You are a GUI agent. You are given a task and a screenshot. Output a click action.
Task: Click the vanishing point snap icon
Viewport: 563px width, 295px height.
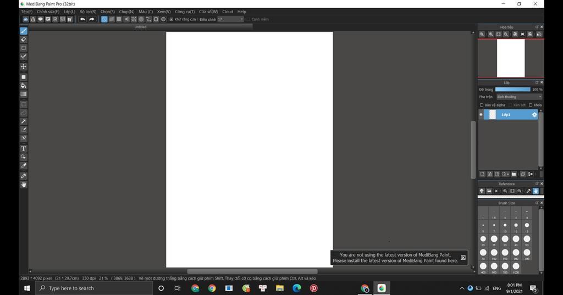126,19
